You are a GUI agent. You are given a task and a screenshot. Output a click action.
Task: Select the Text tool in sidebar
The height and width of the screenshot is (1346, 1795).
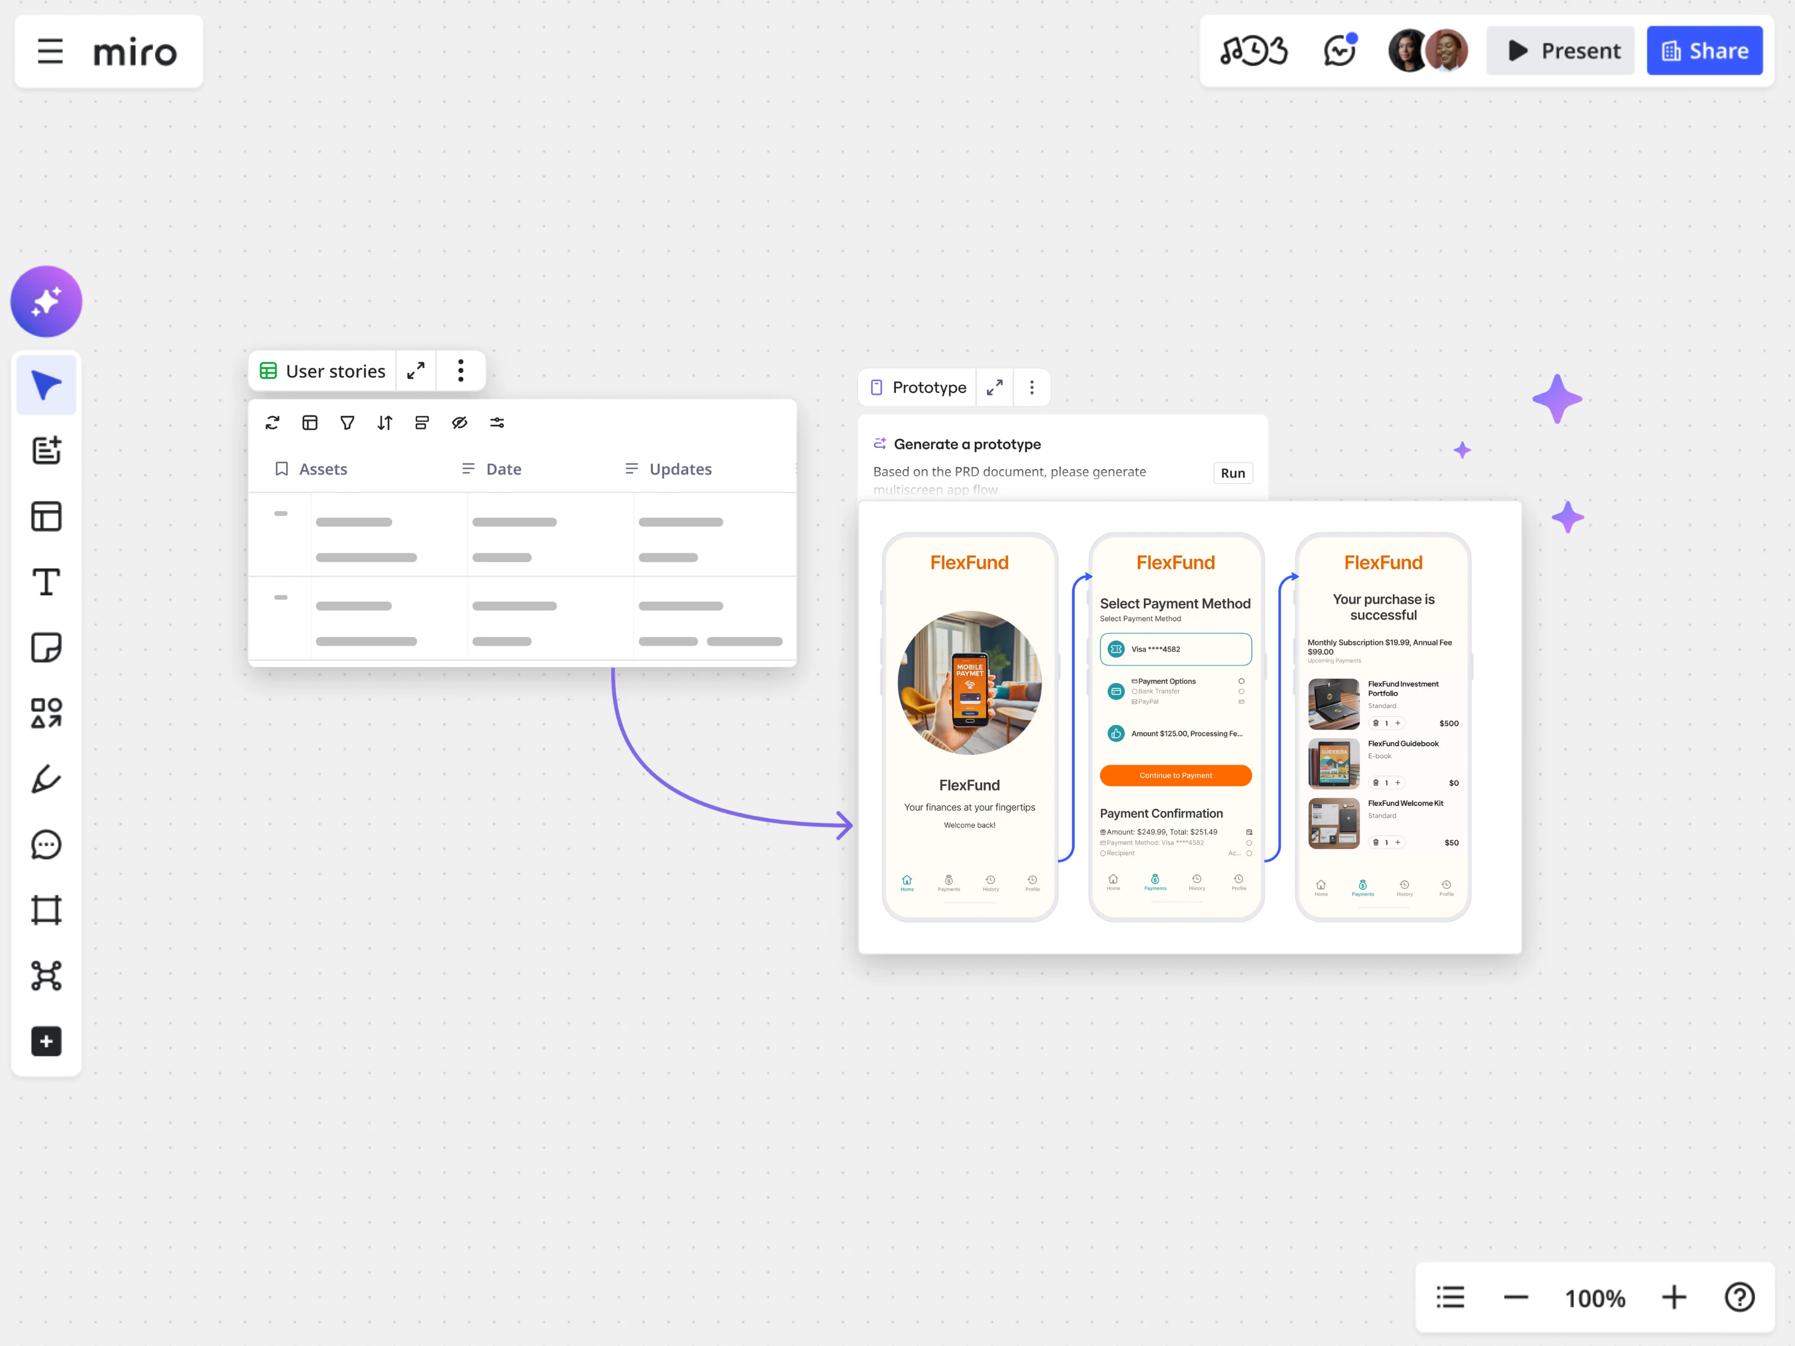pyautogui.click(x=46, y=582)
